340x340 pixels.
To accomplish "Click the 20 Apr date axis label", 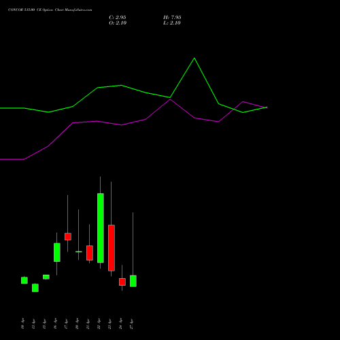I will pos(77,324).
